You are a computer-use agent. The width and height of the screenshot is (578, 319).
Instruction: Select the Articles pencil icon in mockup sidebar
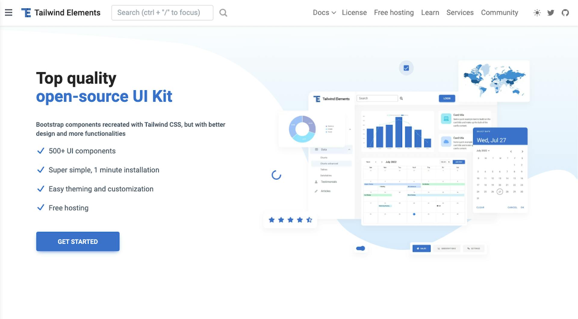point(316,191)
